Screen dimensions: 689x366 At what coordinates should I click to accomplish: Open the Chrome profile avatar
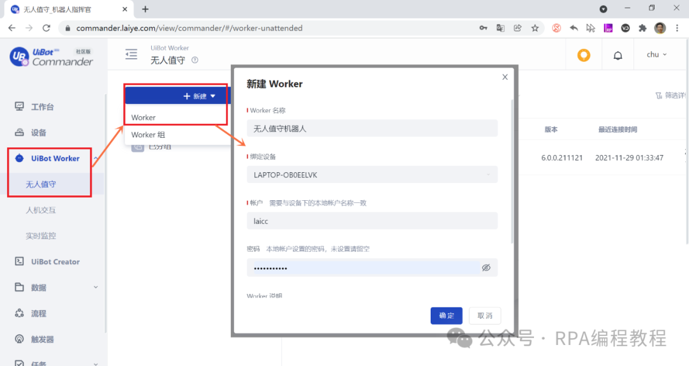point(660,28)
